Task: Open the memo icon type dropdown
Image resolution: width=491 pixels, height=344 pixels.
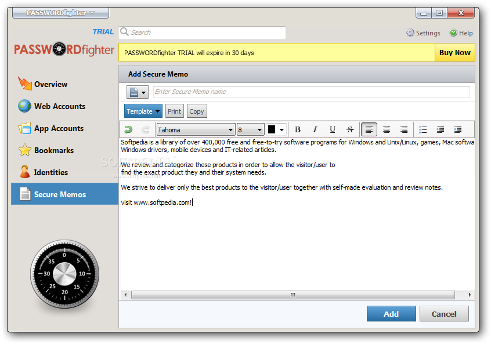Action: (x=138, y=92)
